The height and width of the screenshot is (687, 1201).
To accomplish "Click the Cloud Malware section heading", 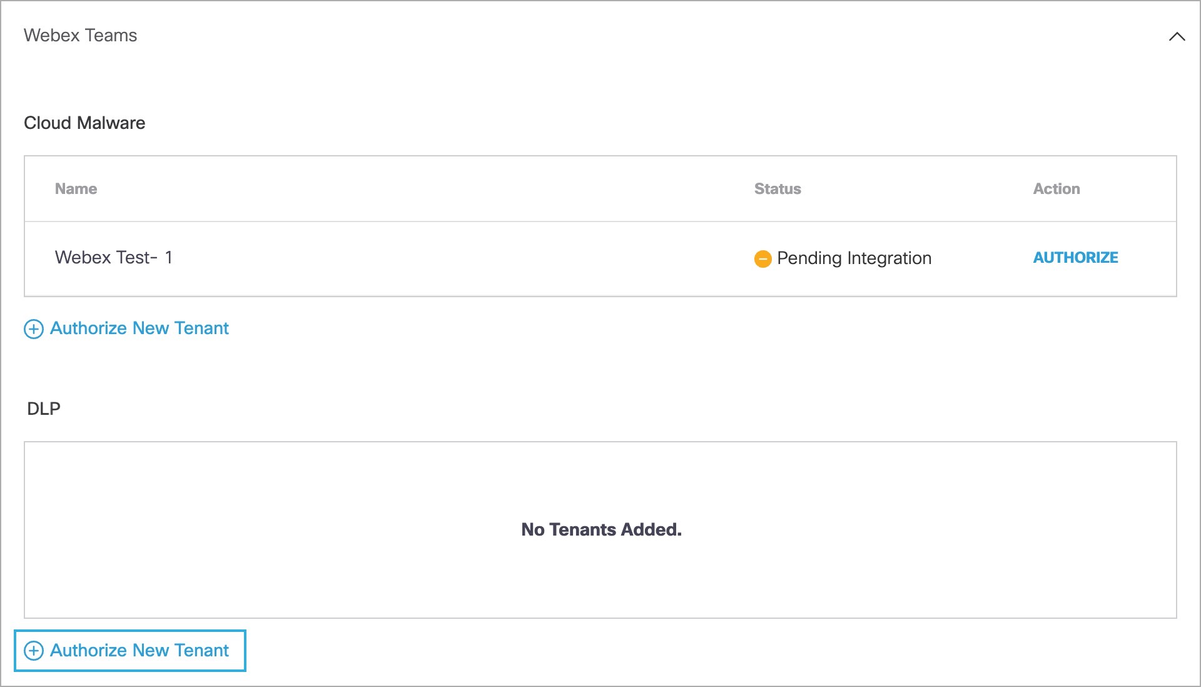I will click(84, 123).
